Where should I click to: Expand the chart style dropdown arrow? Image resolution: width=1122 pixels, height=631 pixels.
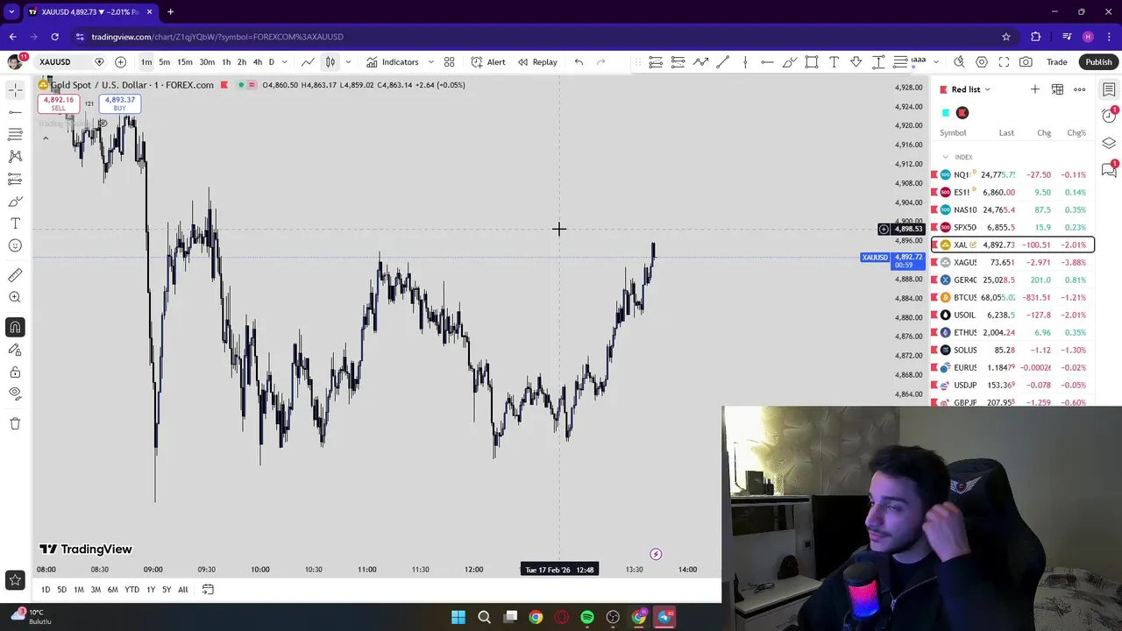point(348,62)
